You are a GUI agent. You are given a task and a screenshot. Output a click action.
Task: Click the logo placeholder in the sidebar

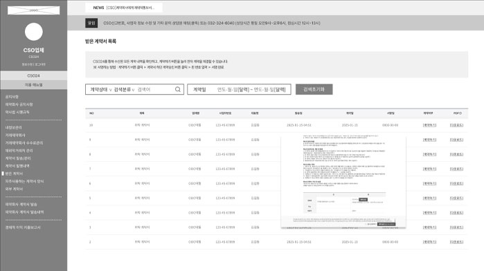click(x=34, y=10)
